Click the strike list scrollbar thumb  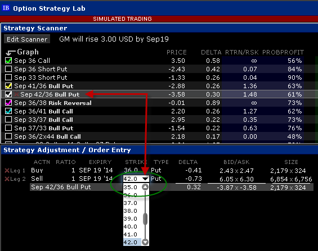[145, 218]
